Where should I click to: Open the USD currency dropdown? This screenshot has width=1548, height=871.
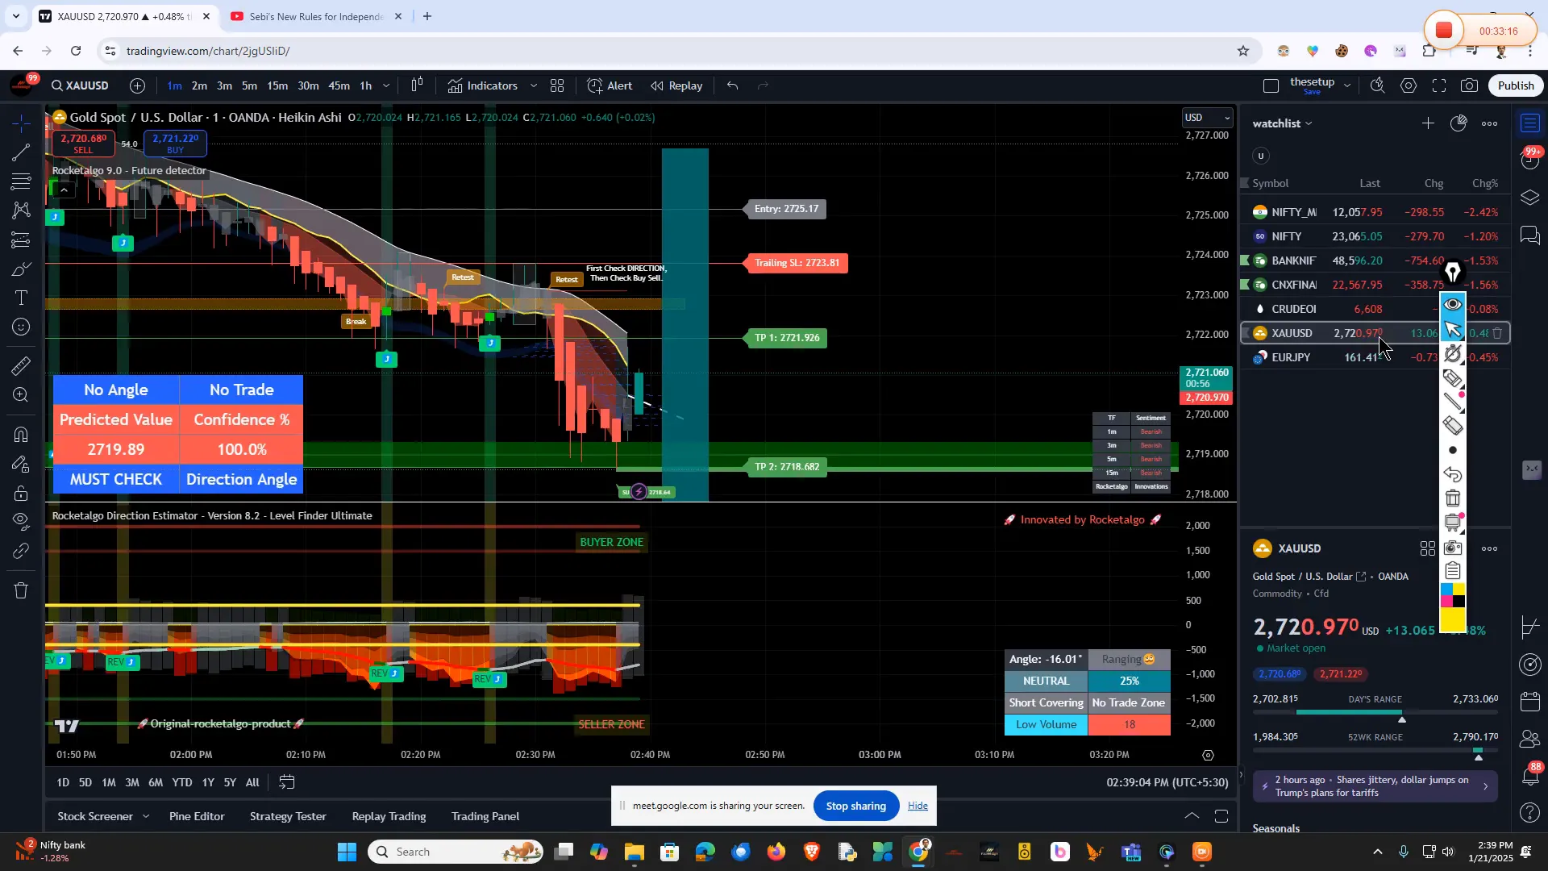click(x=1207, y=118)
